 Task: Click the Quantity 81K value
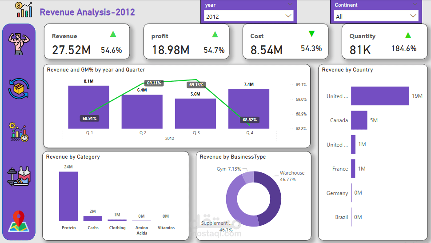click(x=360, y=50)
